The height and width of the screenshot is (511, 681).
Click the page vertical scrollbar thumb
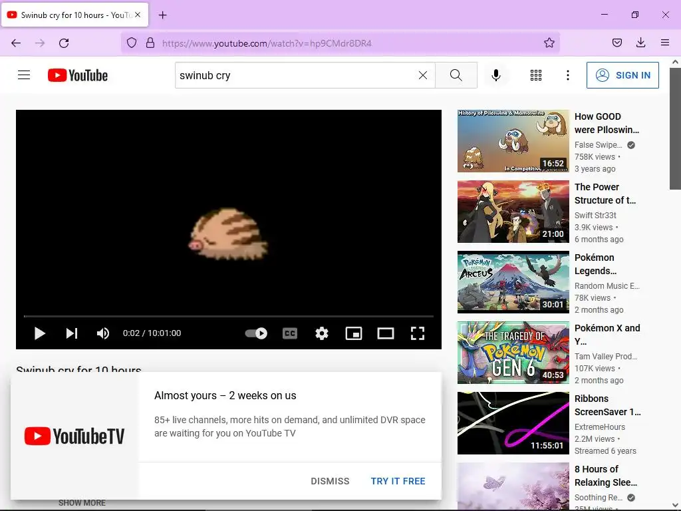676,128
